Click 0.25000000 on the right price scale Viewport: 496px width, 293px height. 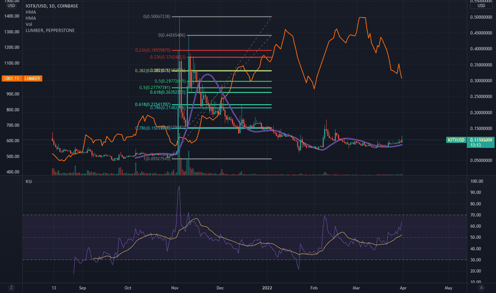point(481,96)
